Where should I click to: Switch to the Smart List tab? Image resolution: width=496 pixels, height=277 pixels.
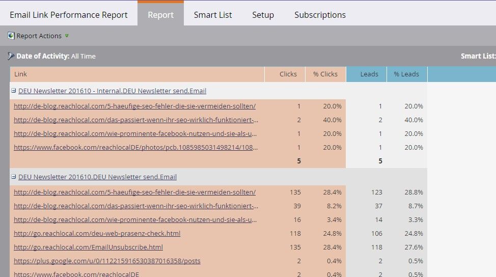click(x=212, y=15)
